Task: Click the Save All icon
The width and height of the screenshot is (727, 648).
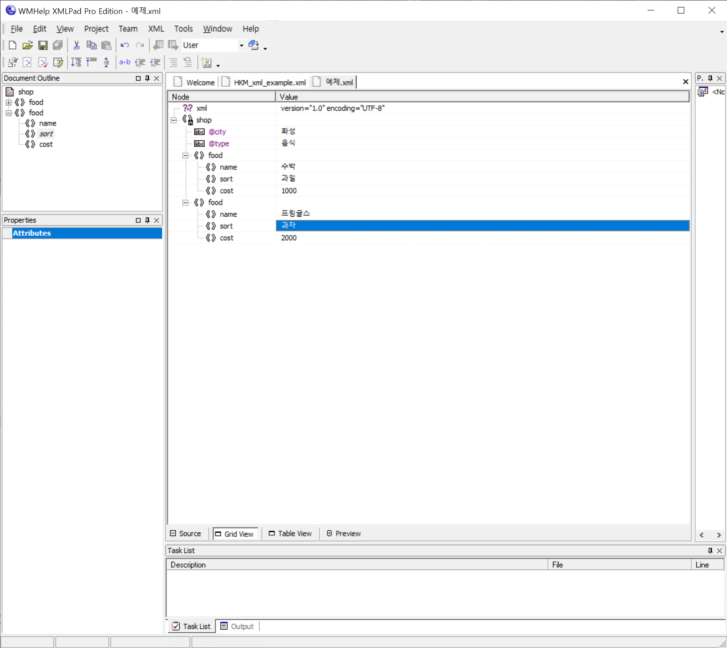Action: 58,45
